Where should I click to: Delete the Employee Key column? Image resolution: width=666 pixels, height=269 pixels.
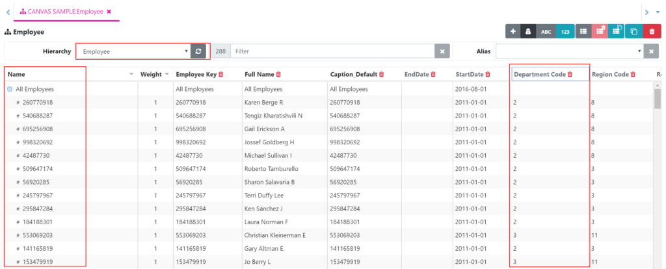[x=221, y=75]
